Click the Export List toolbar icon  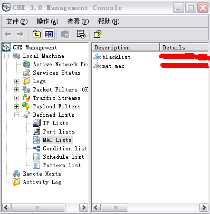tap(81, 34)
